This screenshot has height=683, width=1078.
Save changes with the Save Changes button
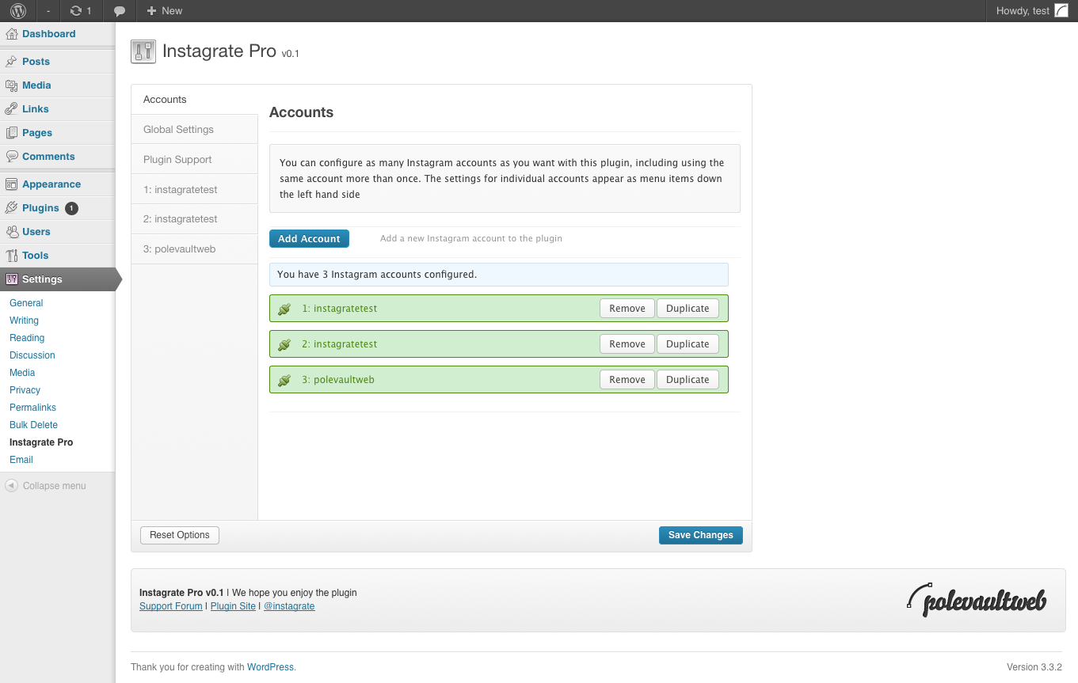[700, 535]
